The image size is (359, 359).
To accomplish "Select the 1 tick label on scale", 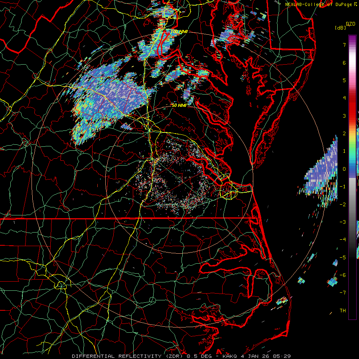I will click(344, 151).
